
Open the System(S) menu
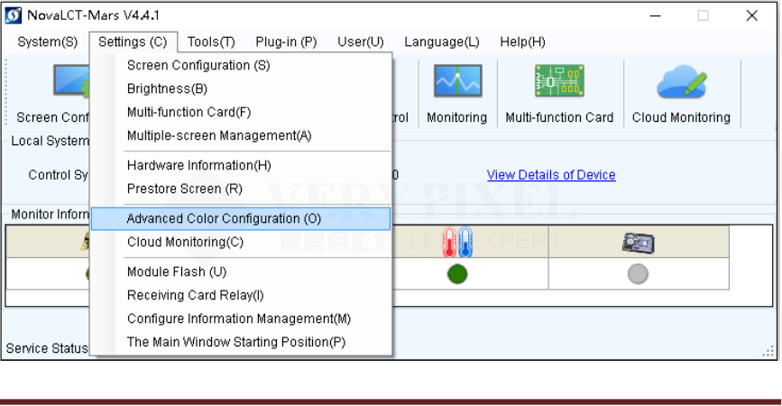click(48, 42)
